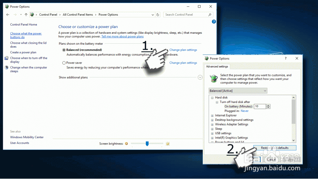Open Change plan settings for Balanced plan
This screenshot has width=318, height=179.
(x=183, y=50)
